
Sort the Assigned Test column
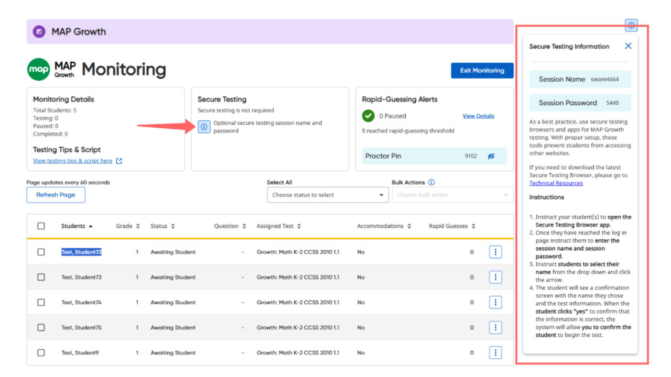pos(299,226)
